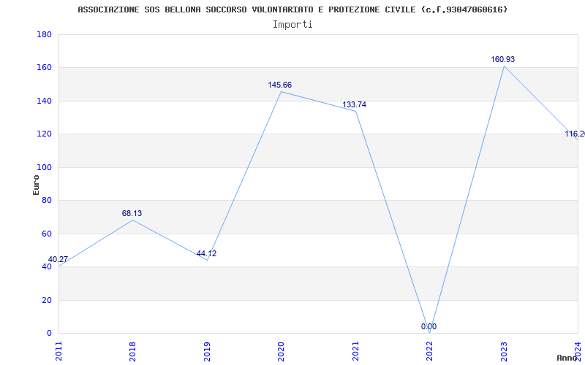The image size is (585, 365).
Task: Click the 'Euro' y-axis title
Action: click(x=36, y=185)
